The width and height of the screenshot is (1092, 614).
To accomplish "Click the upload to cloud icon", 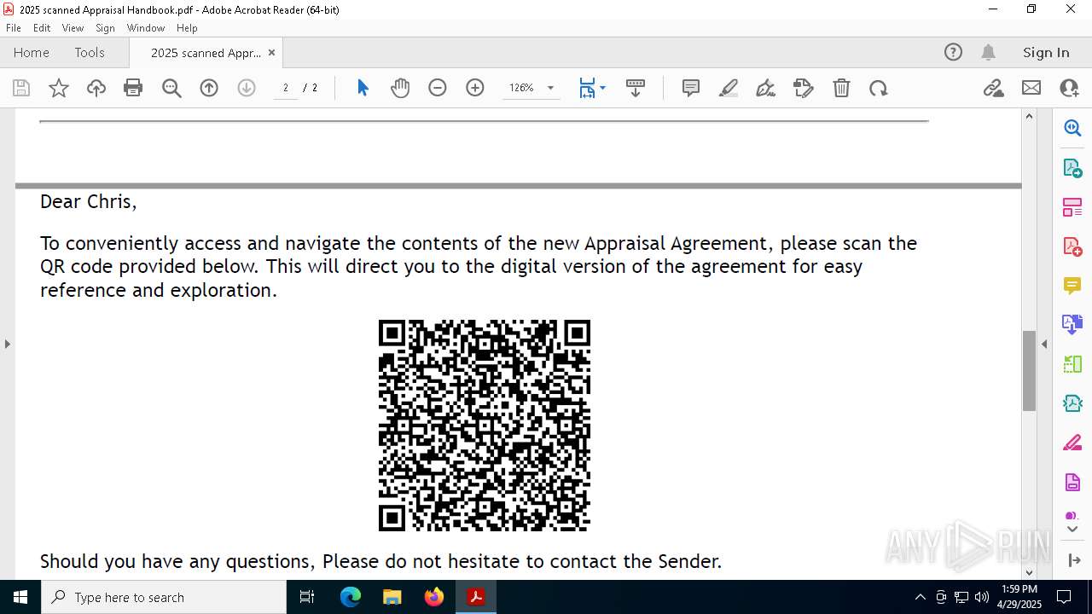I will click(96, 88).
